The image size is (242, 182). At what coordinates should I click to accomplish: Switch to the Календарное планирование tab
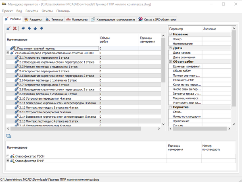113,20
